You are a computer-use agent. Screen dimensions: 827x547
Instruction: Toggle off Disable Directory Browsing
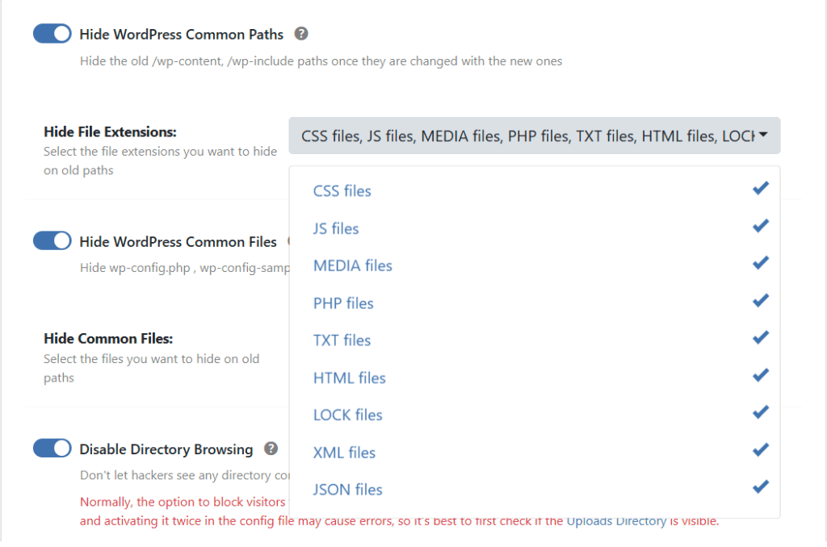(52, 448)
